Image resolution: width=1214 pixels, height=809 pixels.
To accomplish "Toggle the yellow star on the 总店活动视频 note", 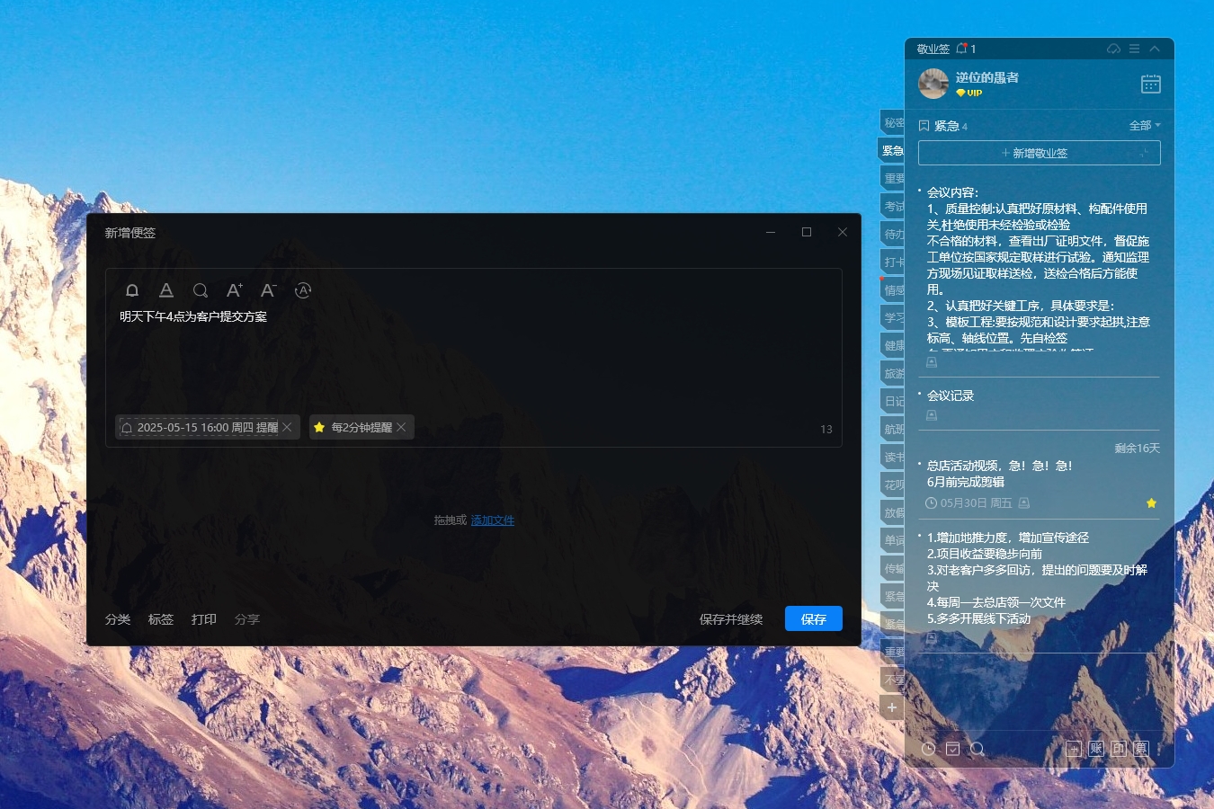I will point(1151,503).
